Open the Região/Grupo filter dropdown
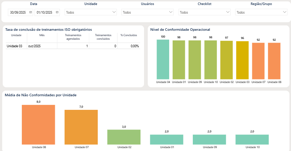Viewport: 291px width, 151px height. click(x=261, y=12)
